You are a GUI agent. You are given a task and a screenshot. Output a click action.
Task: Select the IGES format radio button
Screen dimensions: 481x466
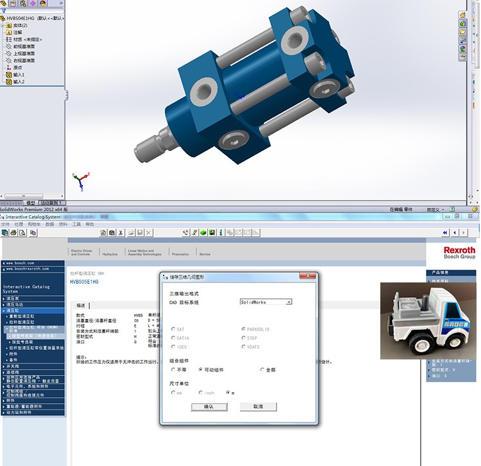(173, 347)
